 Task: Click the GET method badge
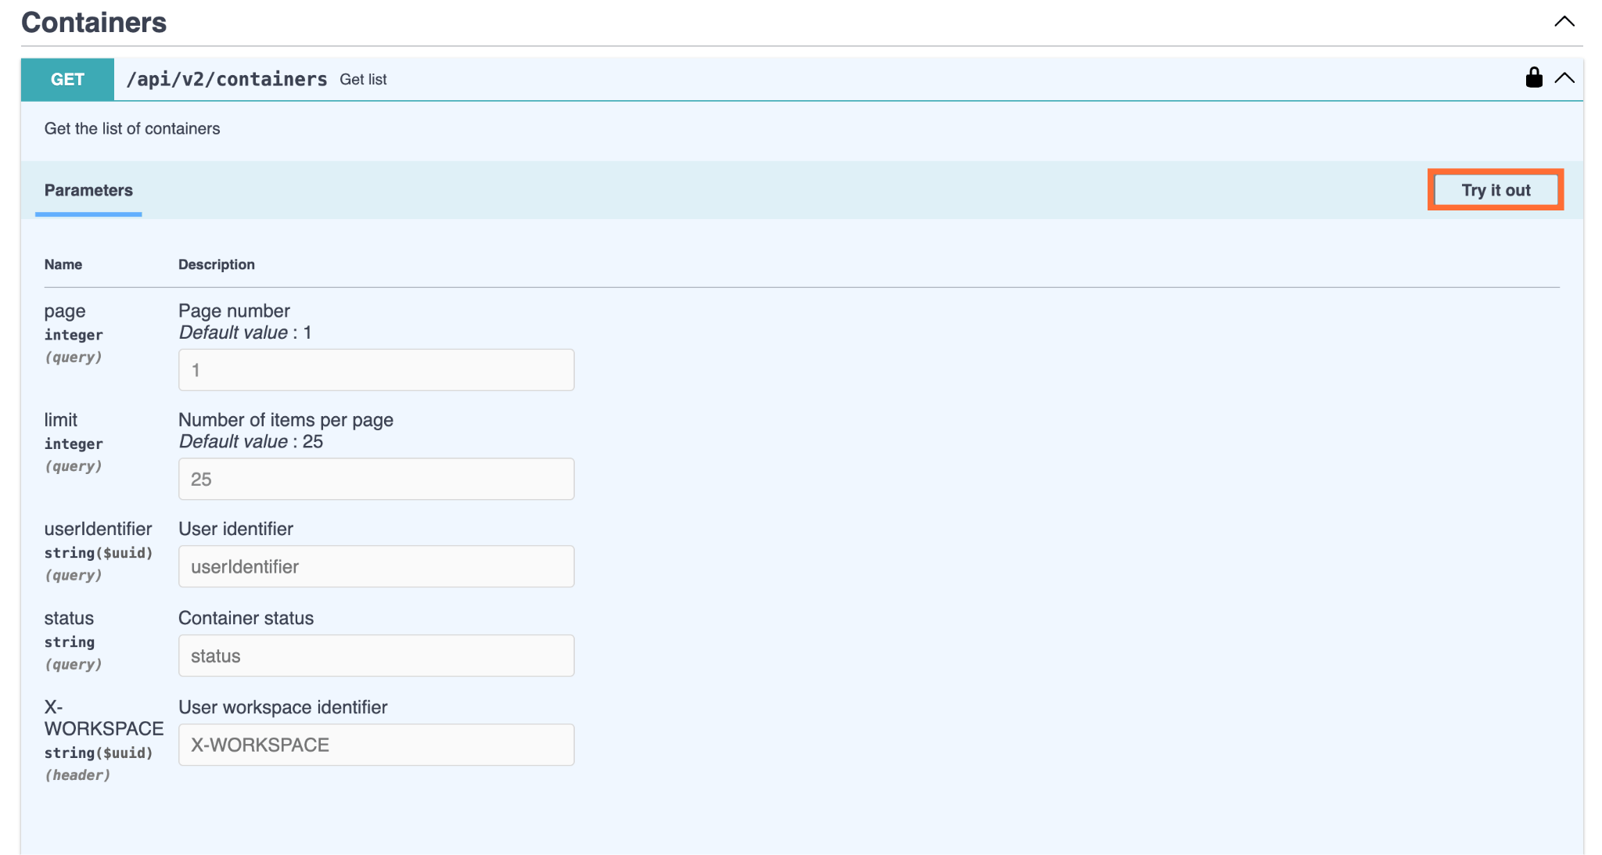pos(67,79)
